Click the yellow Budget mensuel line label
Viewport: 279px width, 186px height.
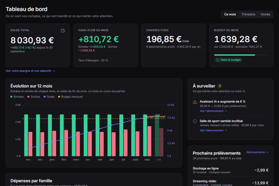click(x=155, y=117)
